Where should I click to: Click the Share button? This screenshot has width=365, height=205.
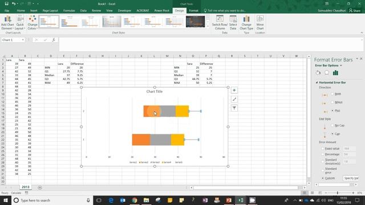pos(355,11)
